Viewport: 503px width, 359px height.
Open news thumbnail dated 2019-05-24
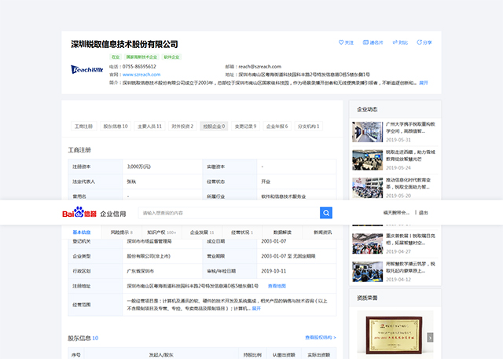[368, 159]
